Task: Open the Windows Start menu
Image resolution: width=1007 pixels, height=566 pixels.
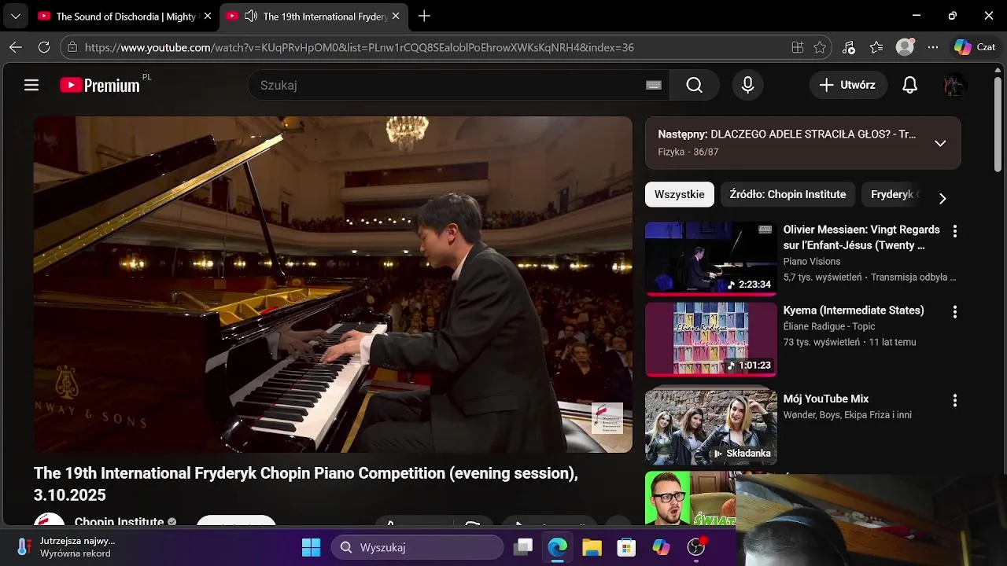Action: point(311,547)
